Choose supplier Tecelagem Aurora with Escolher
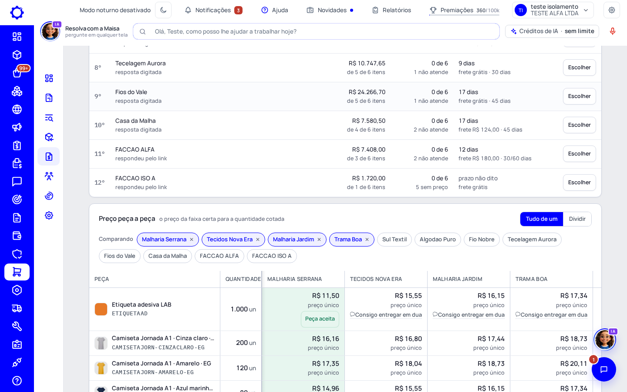The height and width of the screenshot is (392, 627). 579,68
